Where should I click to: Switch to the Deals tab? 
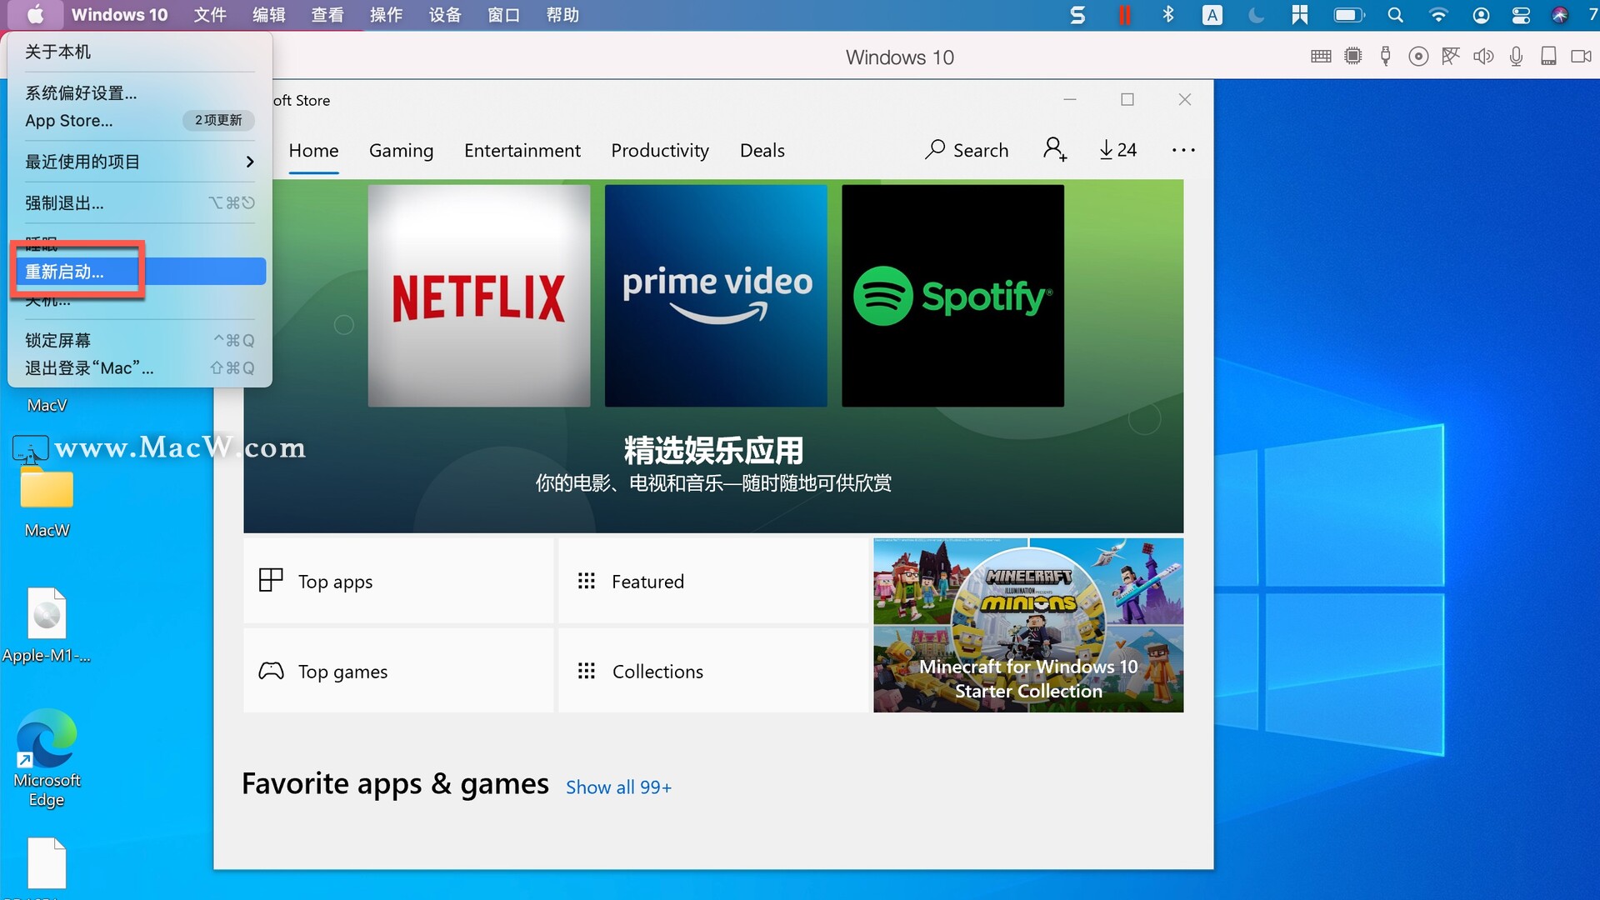pos(762,151)
